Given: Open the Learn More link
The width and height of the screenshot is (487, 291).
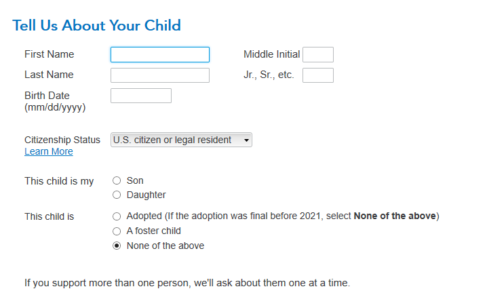Looking at the screenshot, I should pos(49,152).
